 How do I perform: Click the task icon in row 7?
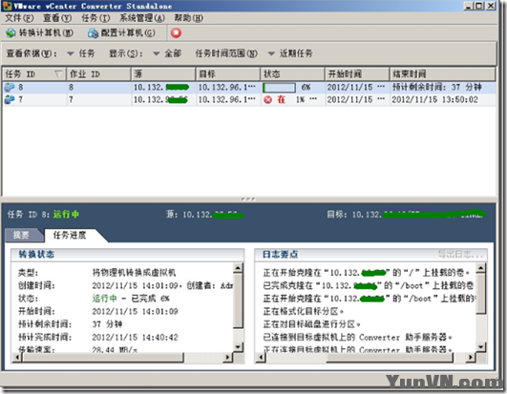(x=10, y=99)
